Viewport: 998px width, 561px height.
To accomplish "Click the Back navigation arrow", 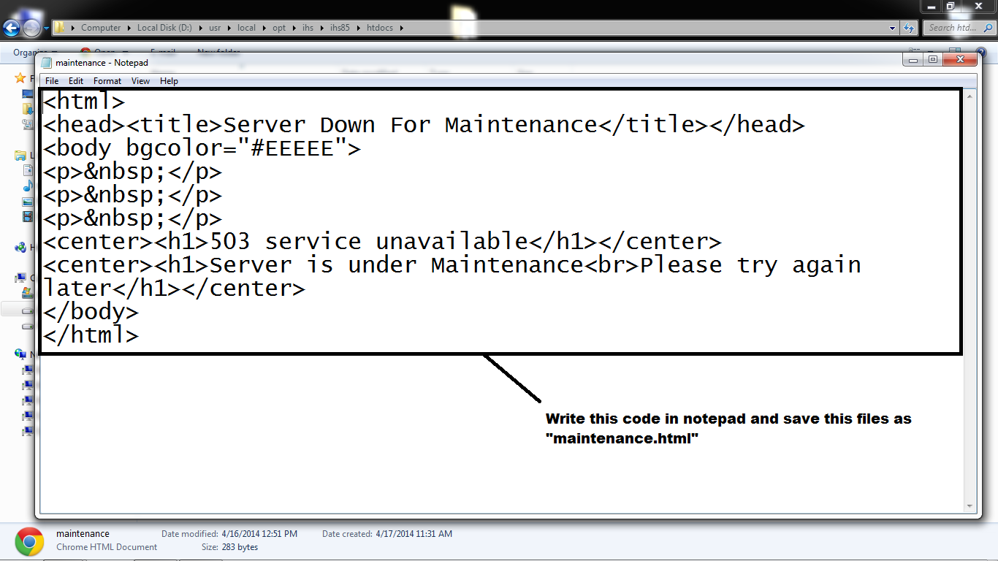I will pyautogui.click(x=12, y=27).
